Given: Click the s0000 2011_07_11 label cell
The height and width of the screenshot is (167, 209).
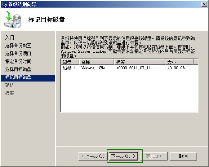Looking at the screenshot, I should click(139, 68).
